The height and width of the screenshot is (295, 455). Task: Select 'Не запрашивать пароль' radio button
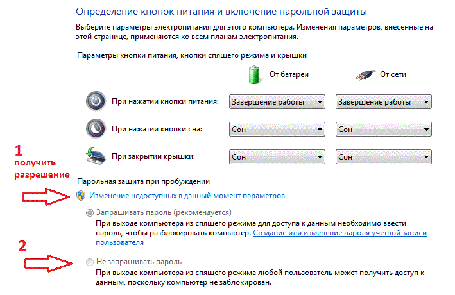(90, 262)
